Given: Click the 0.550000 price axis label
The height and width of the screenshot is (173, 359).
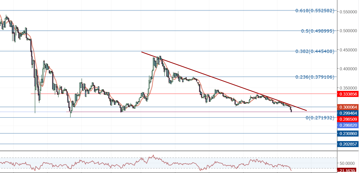Looking at the screenshot, I should [348, 12].
